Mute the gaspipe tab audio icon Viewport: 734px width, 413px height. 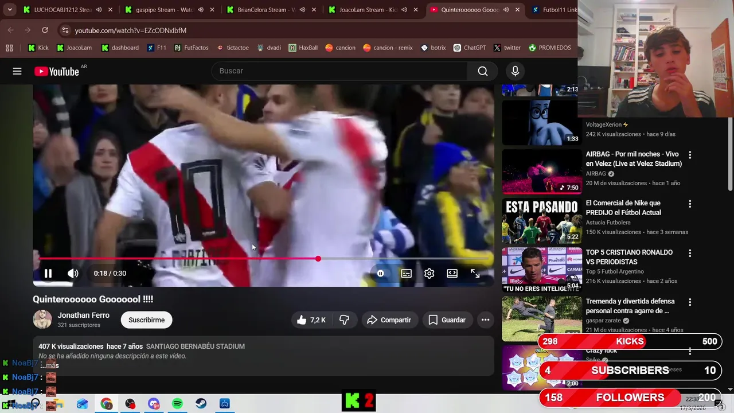(201, 10)
